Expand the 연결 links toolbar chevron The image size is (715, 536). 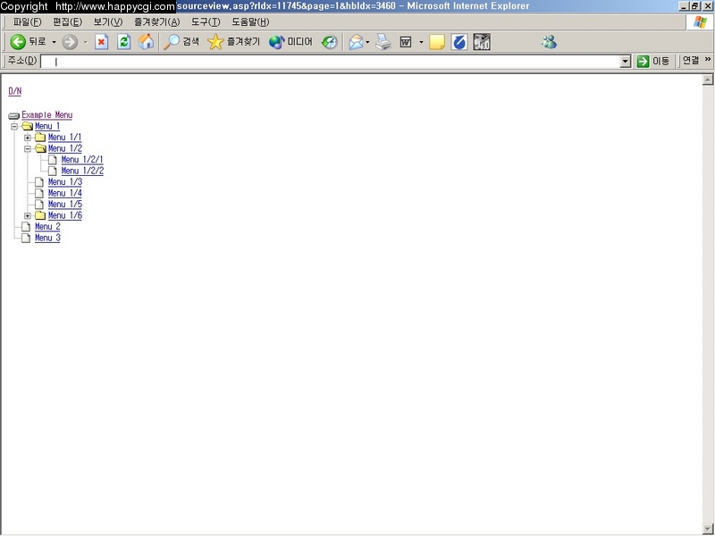[x=708, y=59]
